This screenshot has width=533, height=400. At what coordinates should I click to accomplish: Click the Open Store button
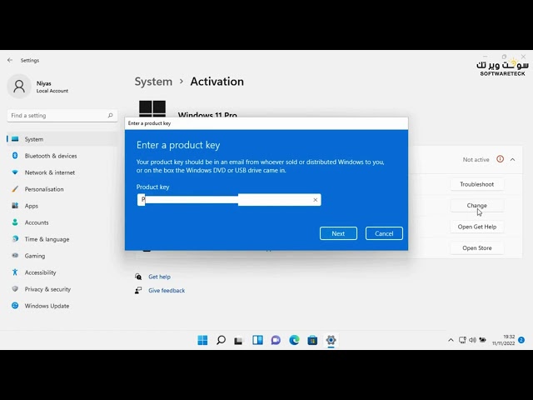point(477,248)
